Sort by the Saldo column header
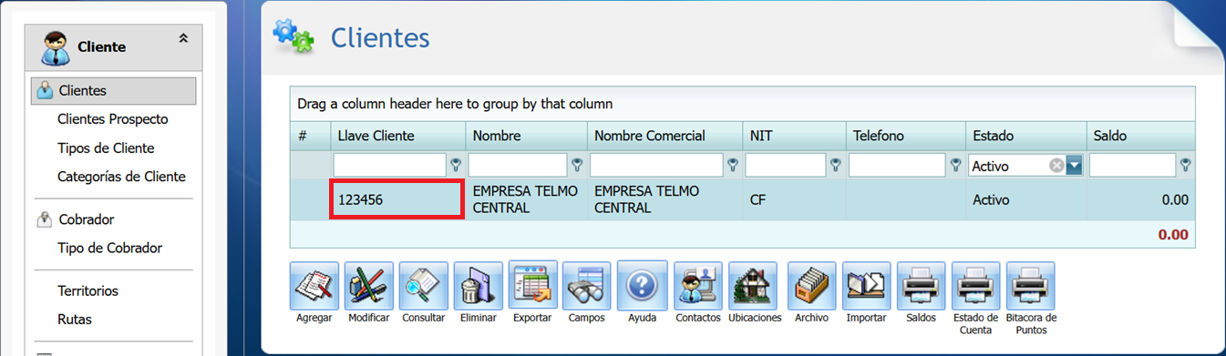This screenshot has width=1226, height=356. point(1140,136)
